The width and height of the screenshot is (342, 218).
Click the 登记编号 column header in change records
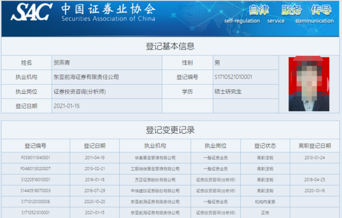[x=36, y=146]
